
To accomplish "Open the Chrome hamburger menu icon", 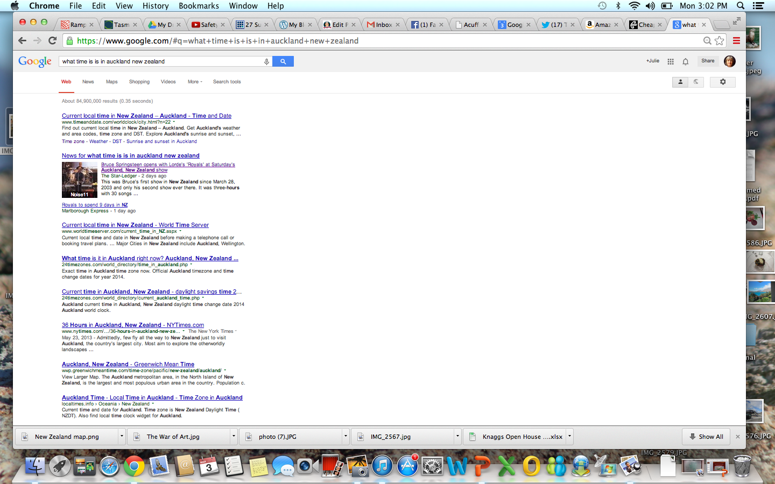I will (x=736, y=40).
